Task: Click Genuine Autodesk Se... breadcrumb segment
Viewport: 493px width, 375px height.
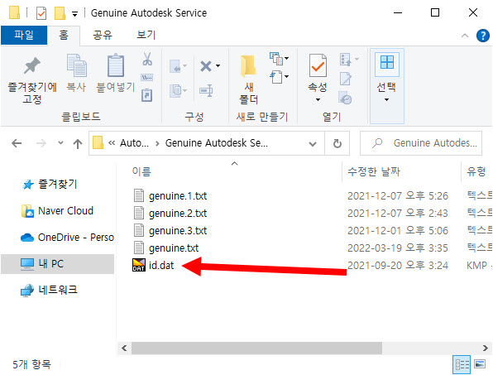Action: tap(217, 143)
